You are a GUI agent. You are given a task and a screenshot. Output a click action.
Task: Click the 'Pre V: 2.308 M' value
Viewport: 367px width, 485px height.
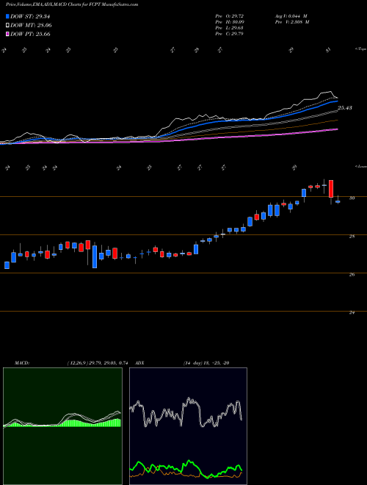pyautogui.click(x=291, y=22)
